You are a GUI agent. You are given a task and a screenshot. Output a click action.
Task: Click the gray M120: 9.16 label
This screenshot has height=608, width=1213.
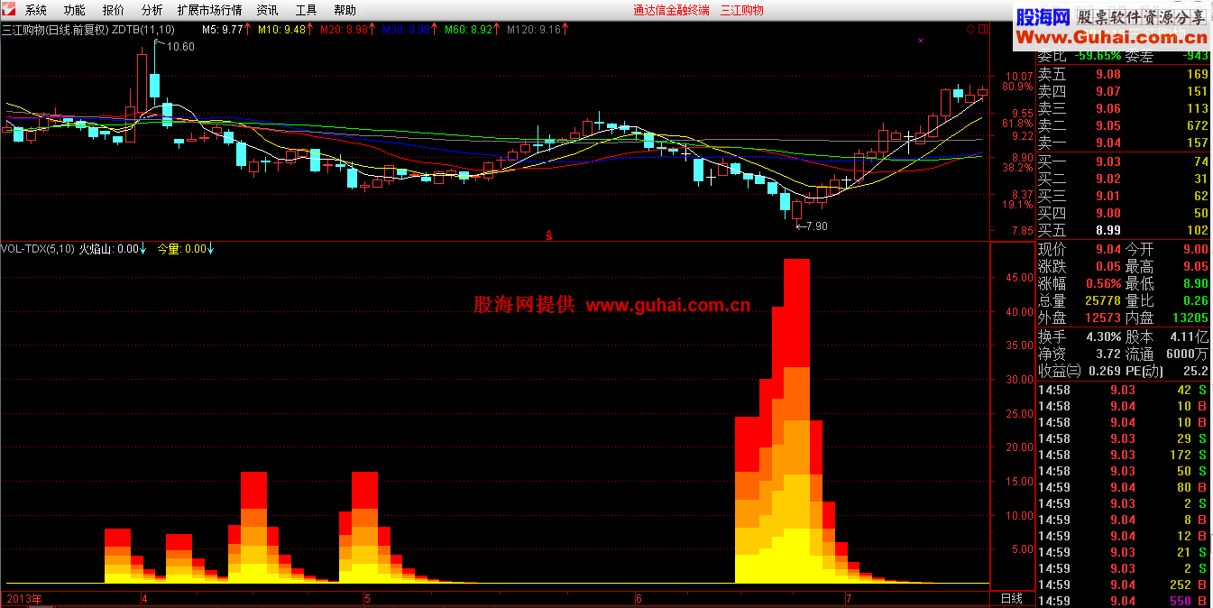pyautogui.click(x=534, y=30)
